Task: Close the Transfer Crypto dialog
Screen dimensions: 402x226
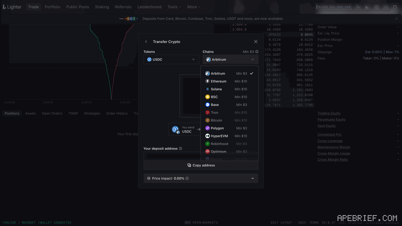Action: [x=256, y=42]
